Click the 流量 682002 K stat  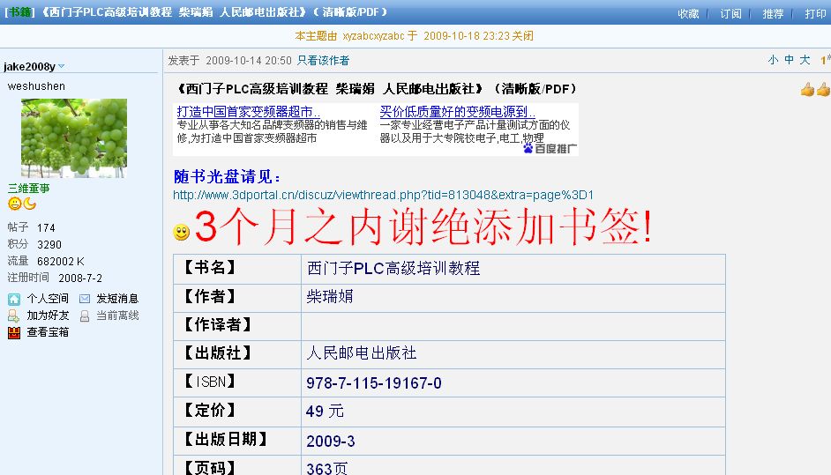46,261
